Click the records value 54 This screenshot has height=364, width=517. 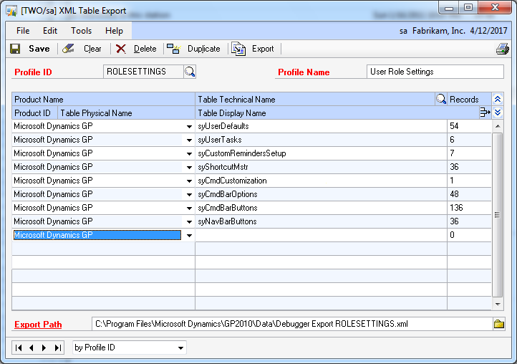tap(455, 126)
